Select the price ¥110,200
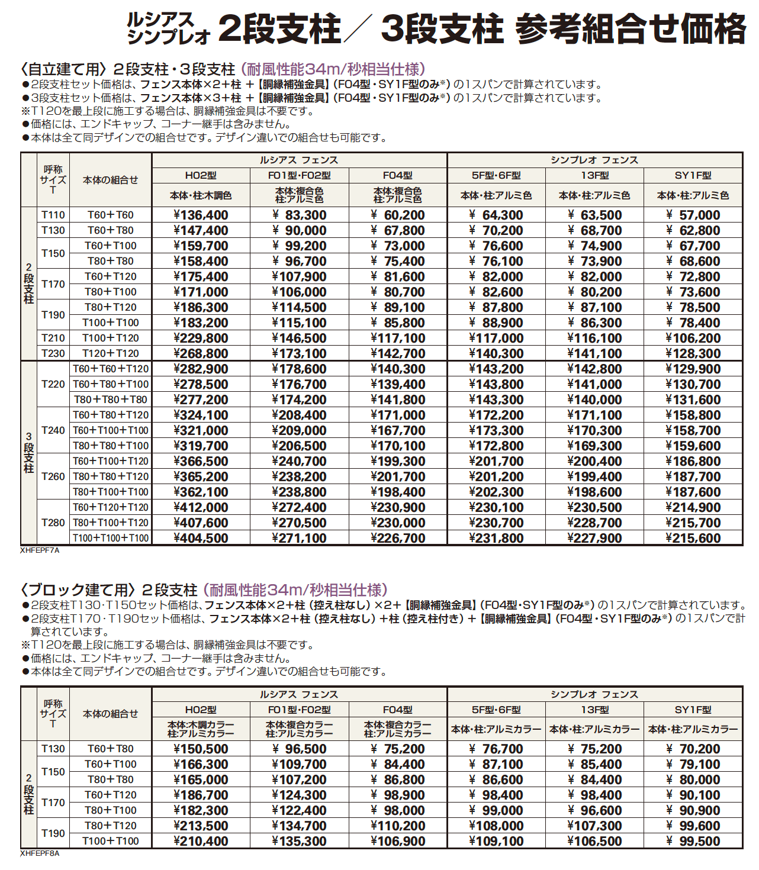Viewport: 759px width, 870px height. (x=397, y=826)
